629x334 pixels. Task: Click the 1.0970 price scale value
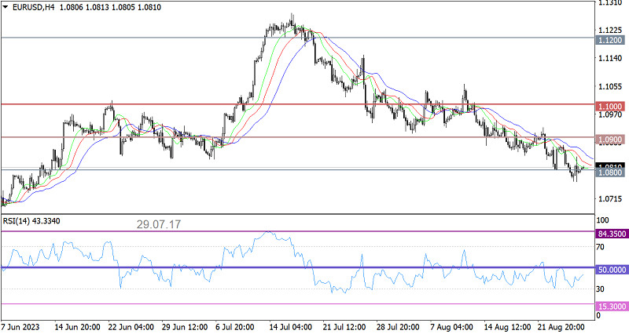click(x=610, y=114)
